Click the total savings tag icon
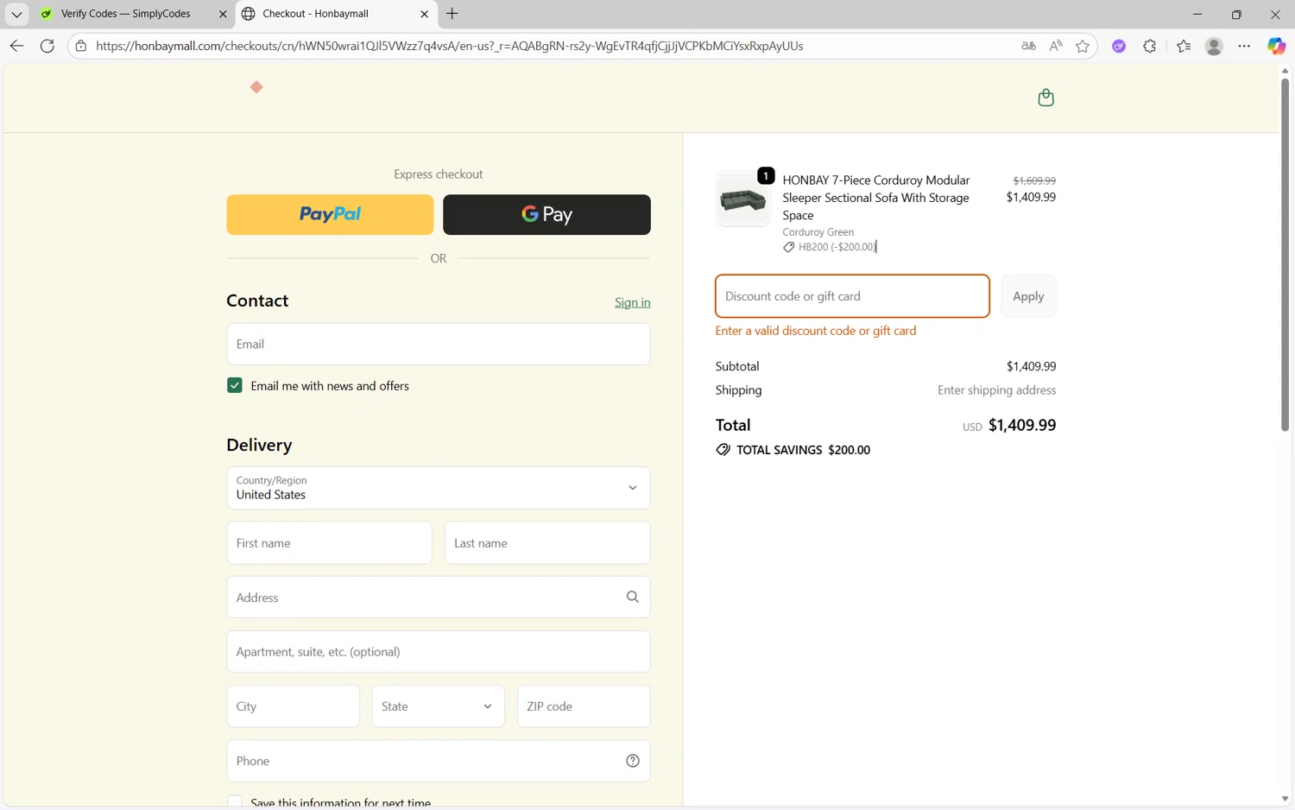The width and height of the screenshot is (1295, 810). tap(723, 450)
